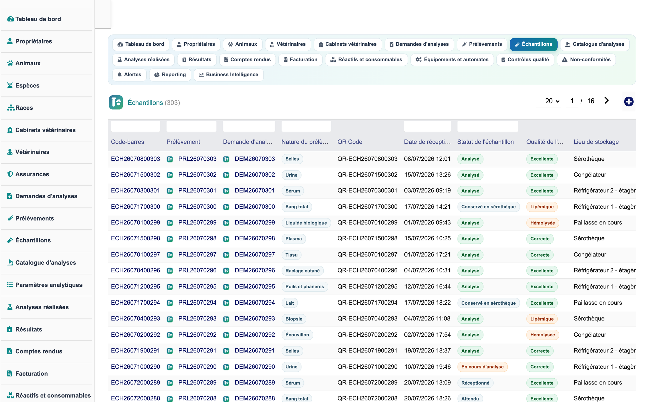Click the icon beside DEM26070299
This screenshot has width=650, height=402.
[226, 223]
